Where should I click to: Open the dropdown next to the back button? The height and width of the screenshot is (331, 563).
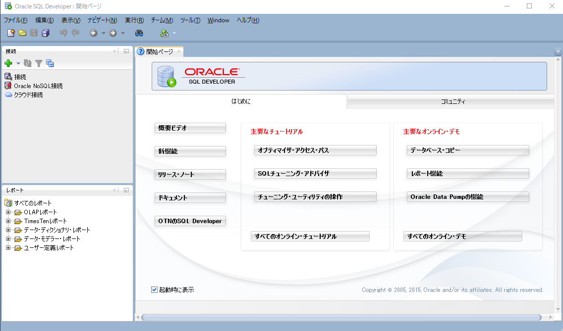coord(103,33)
